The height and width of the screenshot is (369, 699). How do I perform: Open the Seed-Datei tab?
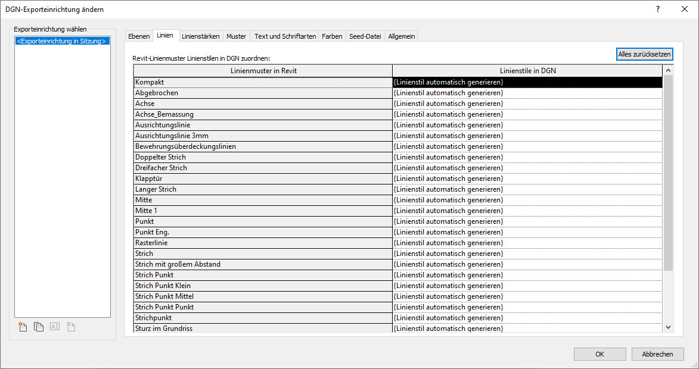coord(365,36)
